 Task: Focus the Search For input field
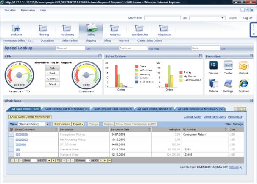(162, 18)
